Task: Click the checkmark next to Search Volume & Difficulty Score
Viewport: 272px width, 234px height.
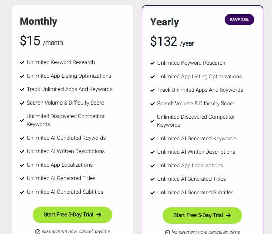Action: click(22, 103)
